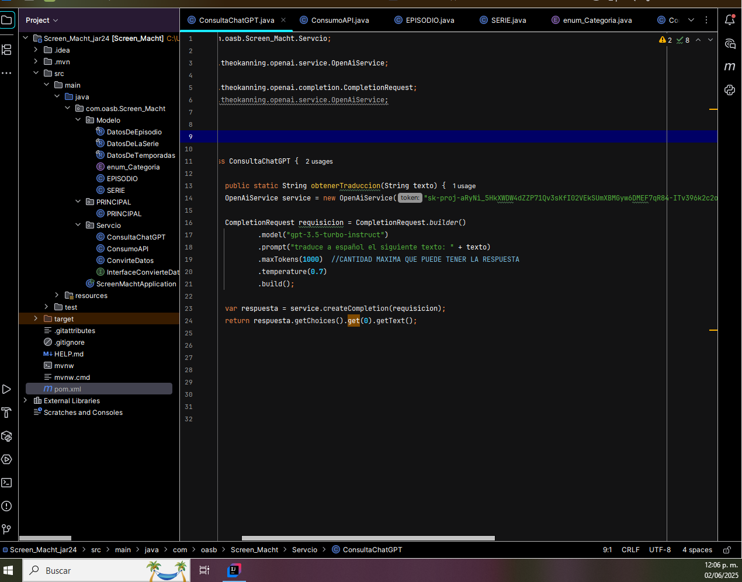Open the Terminal tool window

point(6,483)
